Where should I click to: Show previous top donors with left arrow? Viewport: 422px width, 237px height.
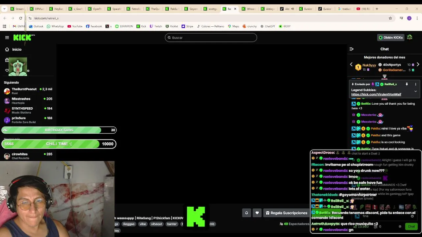(351, 65)
